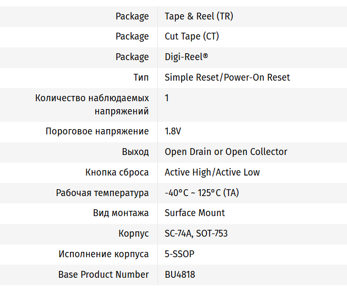Image resolution: width=347 pixels, height=292 pixels.
Task: Select the "1.8V" threshold voltage value
Action: coord(173,131)
